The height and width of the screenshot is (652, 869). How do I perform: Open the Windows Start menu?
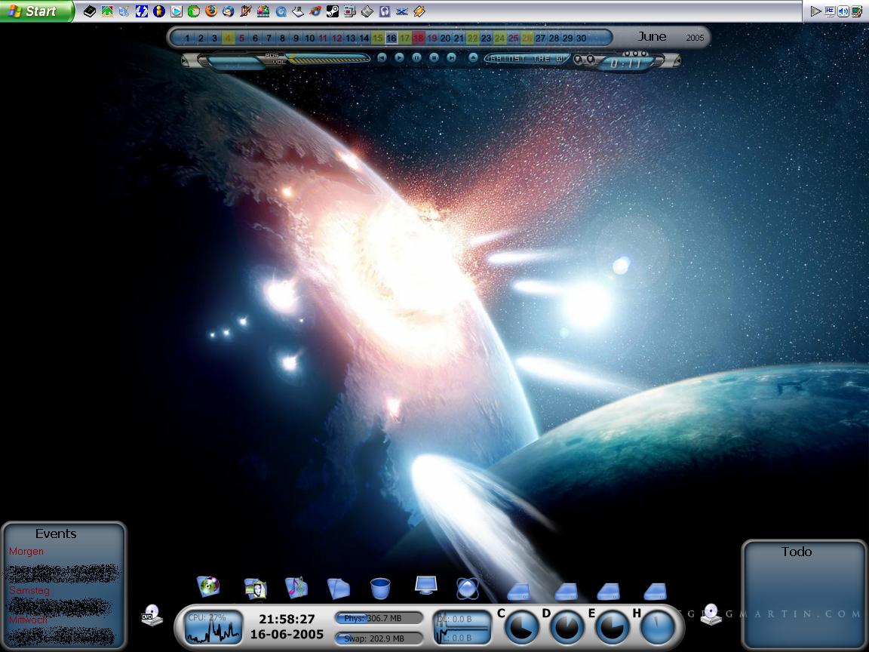(36, 11)
